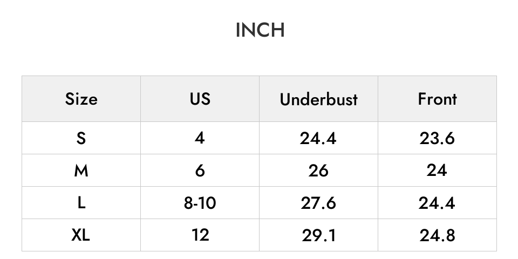This screenshot has width=518, height=259.
Task: Select the US column header
Action: (x=200, y=99)
